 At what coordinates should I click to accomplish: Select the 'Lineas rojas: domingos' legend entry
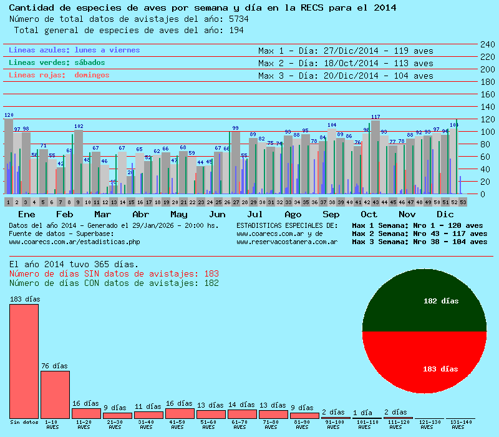pyautogui.click(x=59, y=75)
